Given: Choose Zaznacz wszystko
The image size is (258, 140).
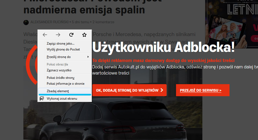Looking at the screenshot, I should tap(65, 70).
